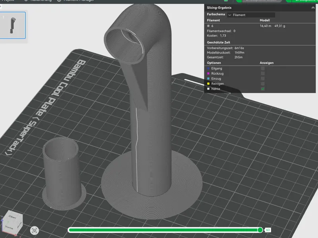Click the Gesamtzeit 2h5m entry
This screenshot has height=238, width=318.
click(x=225, y=57)
